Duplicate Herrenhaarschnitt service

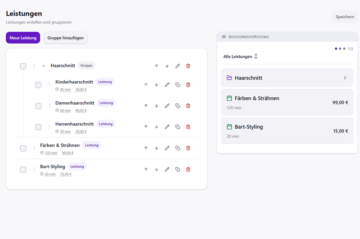pyautogui.click(x=177, y=127)
